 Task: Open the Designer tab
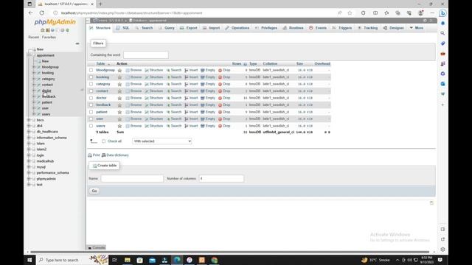tap(394, 28)
